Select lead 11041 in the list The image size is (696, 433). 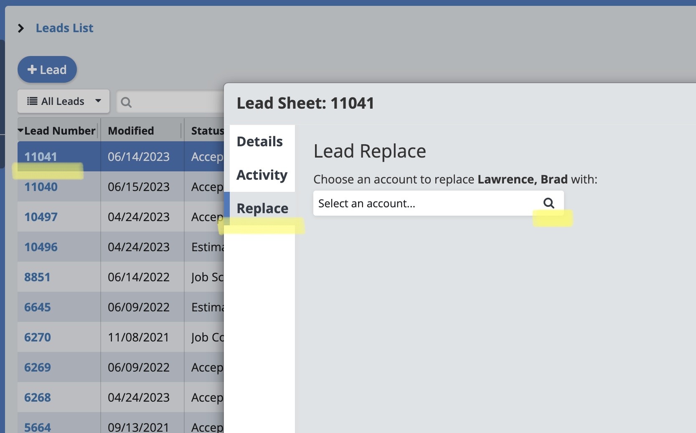(x=41, y=157)
